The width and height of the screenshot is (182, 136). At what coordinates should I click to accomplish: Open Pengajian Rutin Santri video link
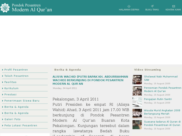tap(158, 99)
